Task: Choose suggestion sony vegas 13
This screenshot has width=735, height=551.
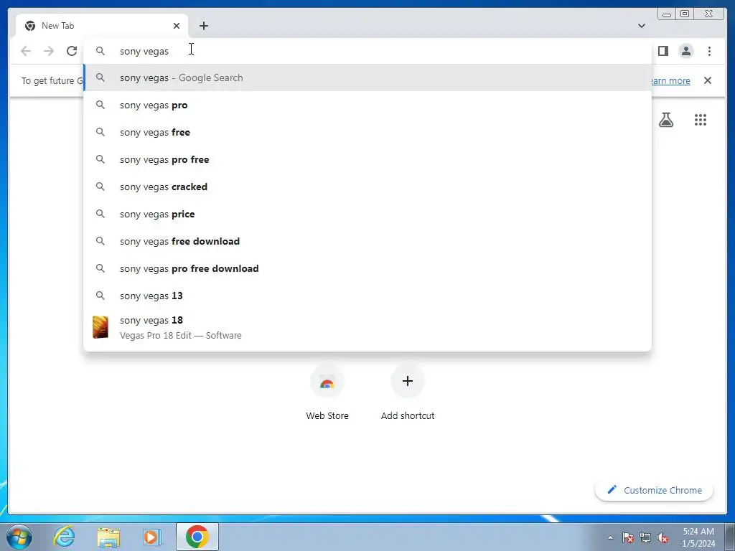Action: click(367, 296)
